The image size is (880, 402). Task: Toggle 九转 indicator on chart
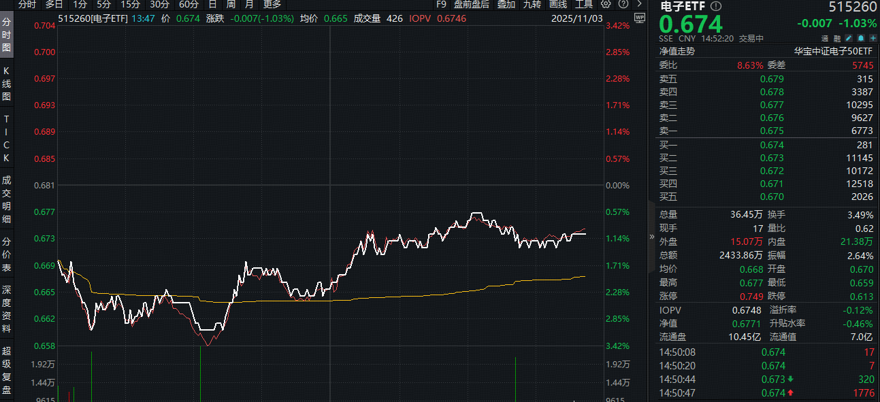pos(531,4)
